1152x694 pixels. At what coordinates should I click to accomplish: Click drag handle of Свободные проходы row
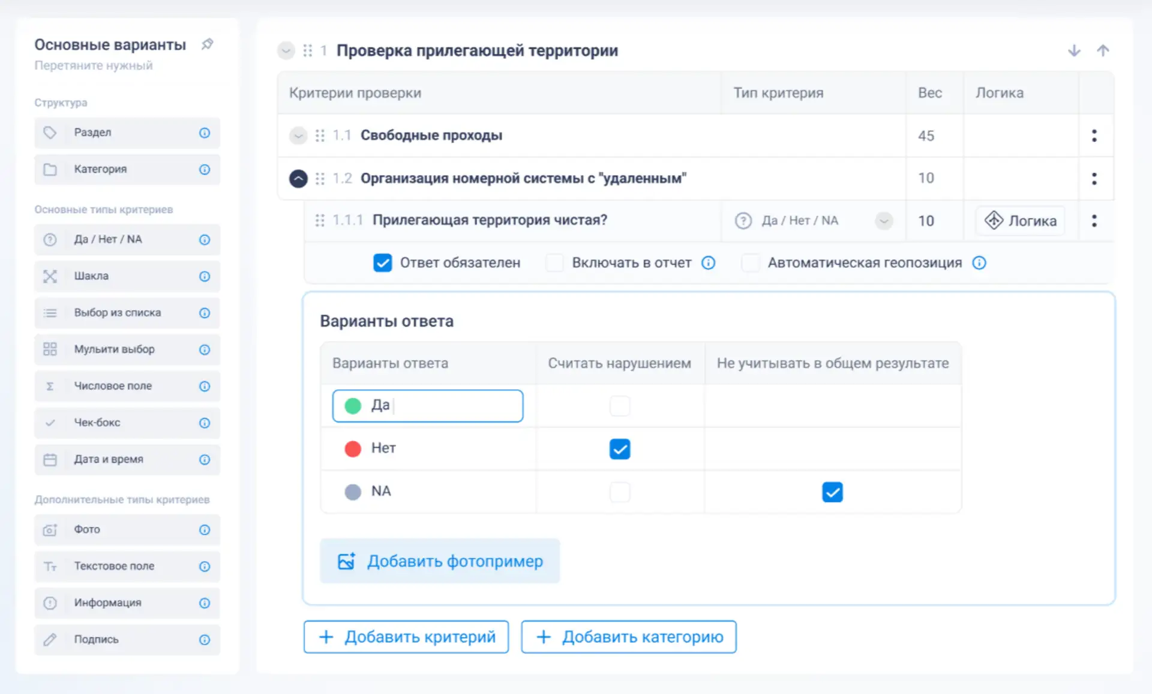click(x=320, y=135)
